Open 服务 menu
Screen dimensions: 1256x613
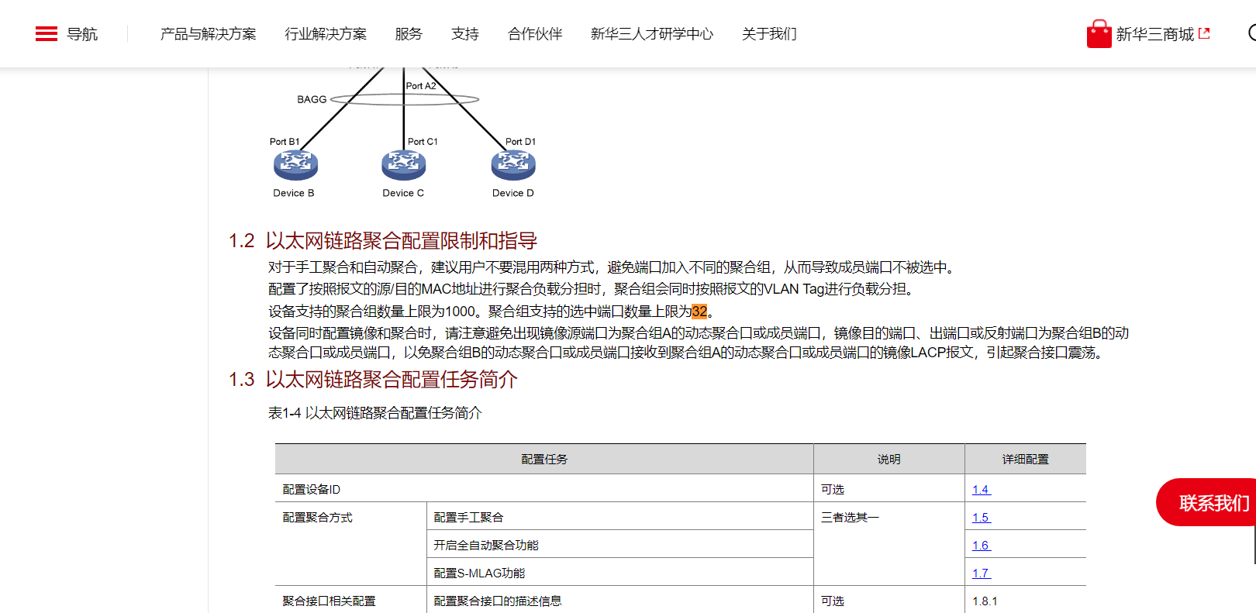[409, 34]
